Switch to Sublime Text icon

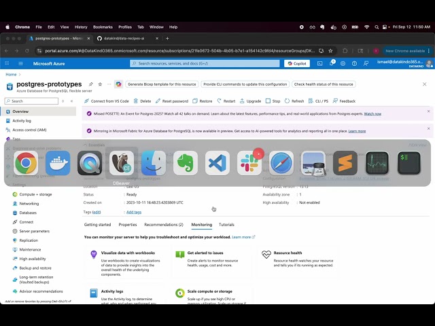pyautogui.click(x=345, y=163)
